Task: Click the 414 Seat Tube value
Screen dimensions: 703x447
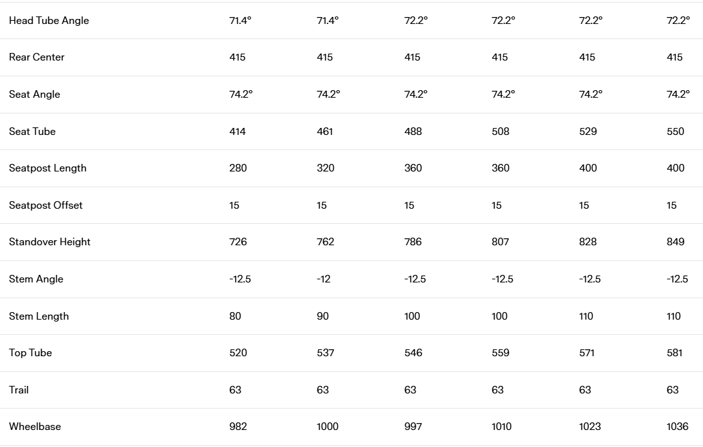Action: pos(237,131)
